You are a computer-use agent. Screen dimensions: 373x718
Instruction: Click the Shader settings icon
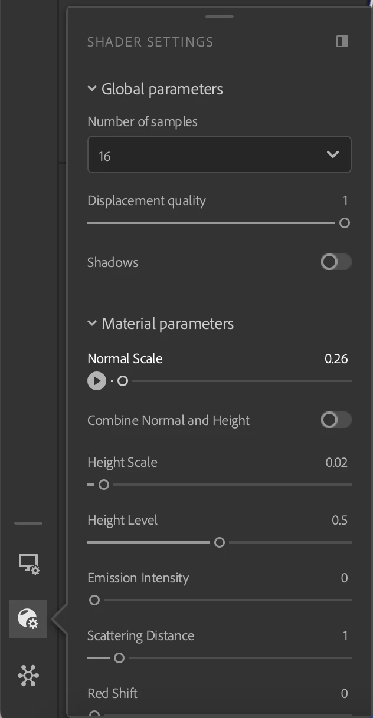pos(28,619)
